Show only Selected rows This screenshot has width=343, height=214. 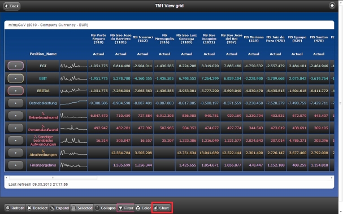point(82,208)
